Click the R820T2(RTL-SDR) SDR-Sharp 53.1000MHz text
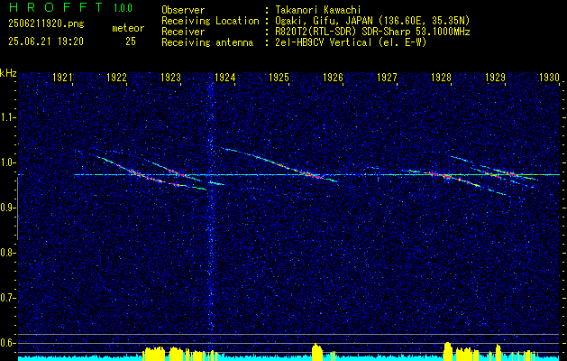 tap(371, 32)
